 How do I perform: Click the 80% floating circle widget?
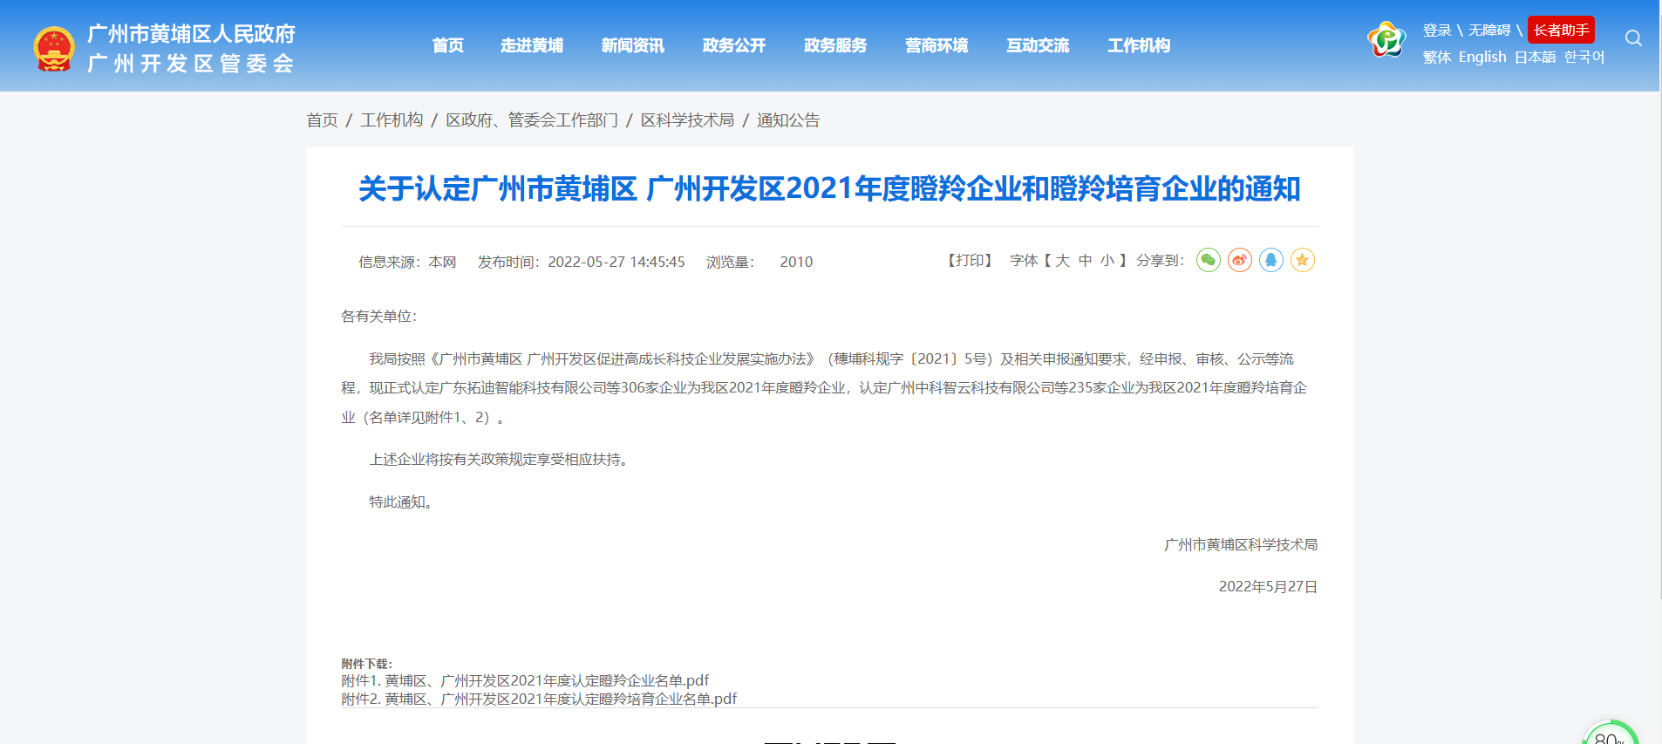[x=1610, y=735]
